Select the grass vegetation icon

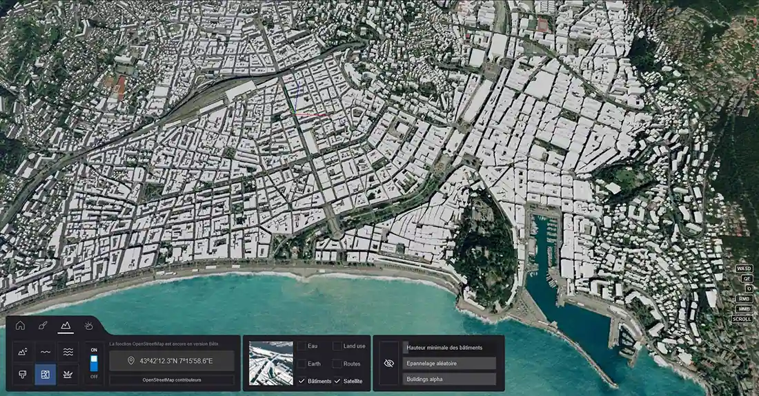68,374
